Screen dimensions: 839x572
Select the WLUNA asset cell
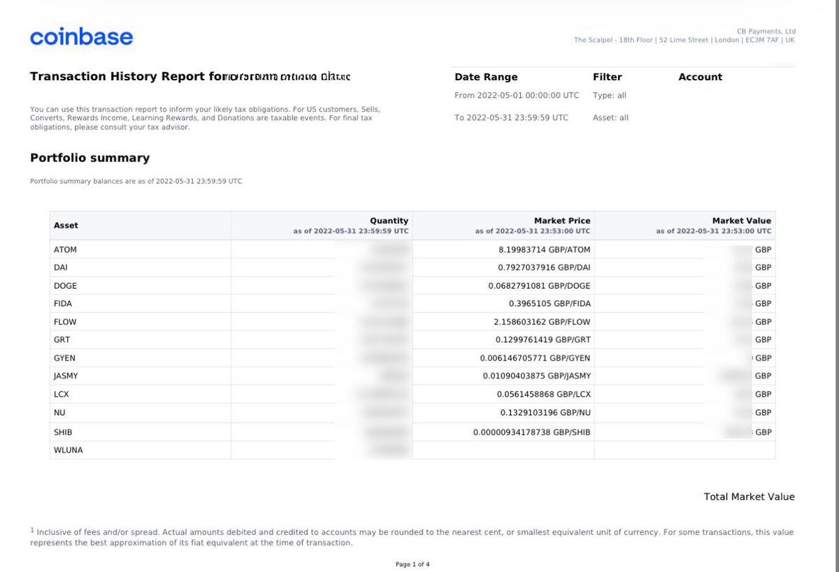140,450
